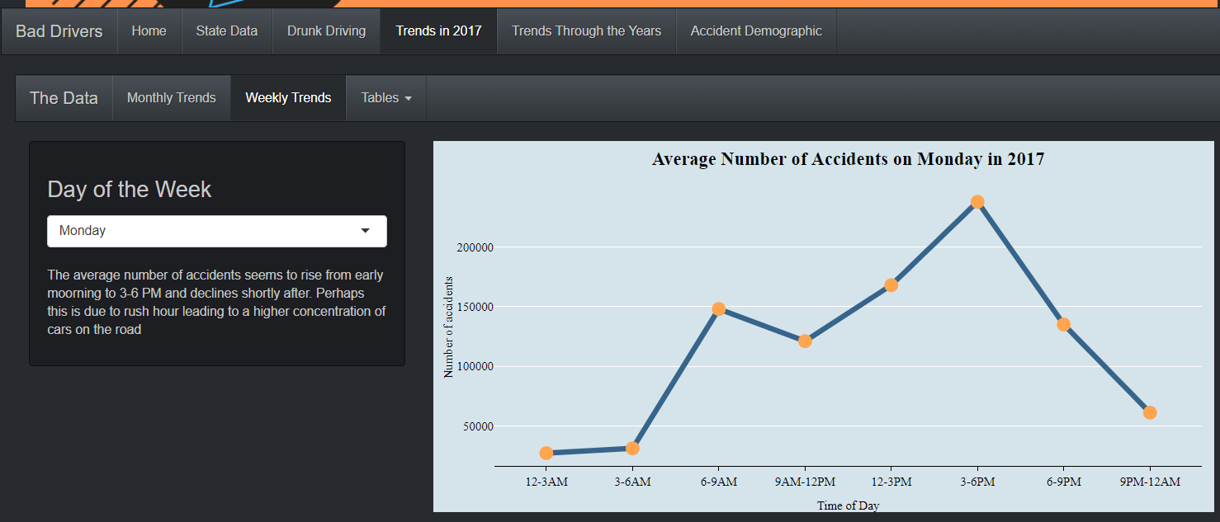Click the 3-6AM x-axis label
The width and height of the screenshot is (1220, 522).
coord(632,482)
